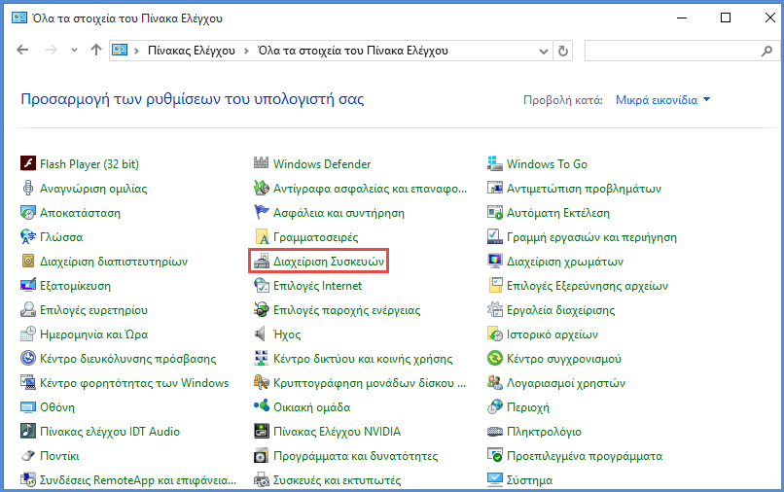Click the flag icon for Ασφάλεια και συντήρηση

(261, 213)
